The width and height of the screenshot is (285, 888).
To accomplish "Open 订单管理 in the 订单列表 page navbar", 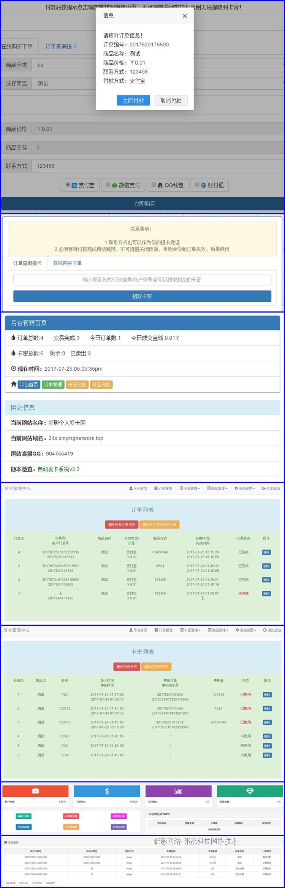I will pos(163,488).
